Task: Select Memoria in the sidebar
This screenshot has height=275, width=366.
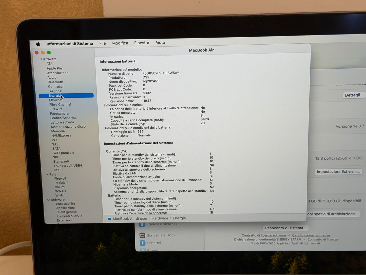Action: (58, 131)
